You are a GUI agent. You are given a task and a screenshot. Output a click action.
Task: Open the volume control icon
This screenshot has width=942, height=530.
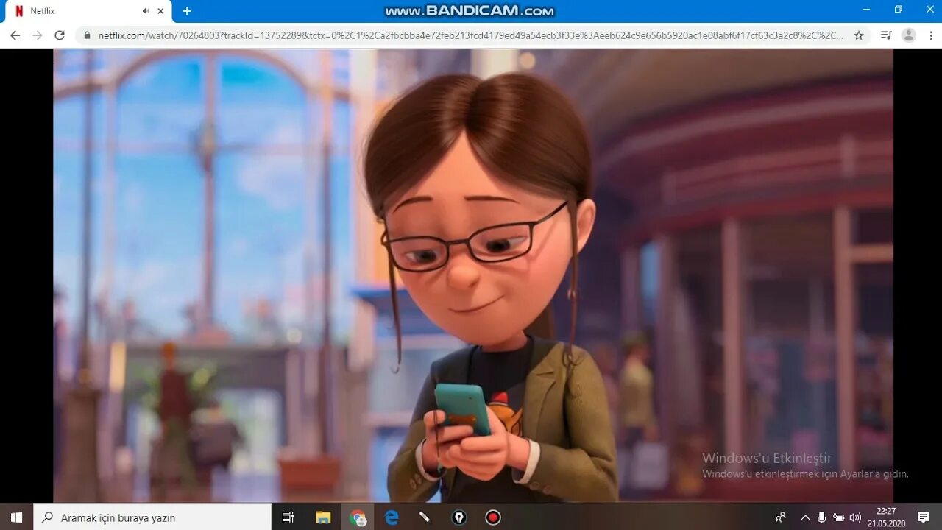(x=855, y=517)
